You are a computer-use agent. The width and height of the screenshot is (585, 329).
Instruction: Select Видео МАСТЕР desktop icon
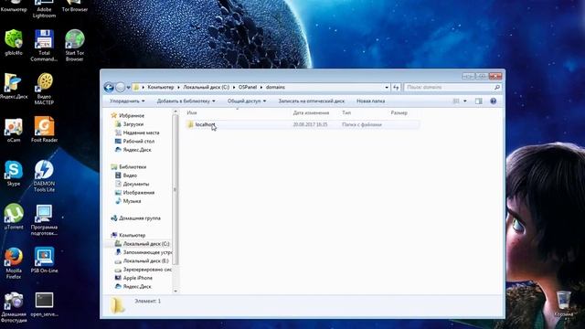click(44, 89)
